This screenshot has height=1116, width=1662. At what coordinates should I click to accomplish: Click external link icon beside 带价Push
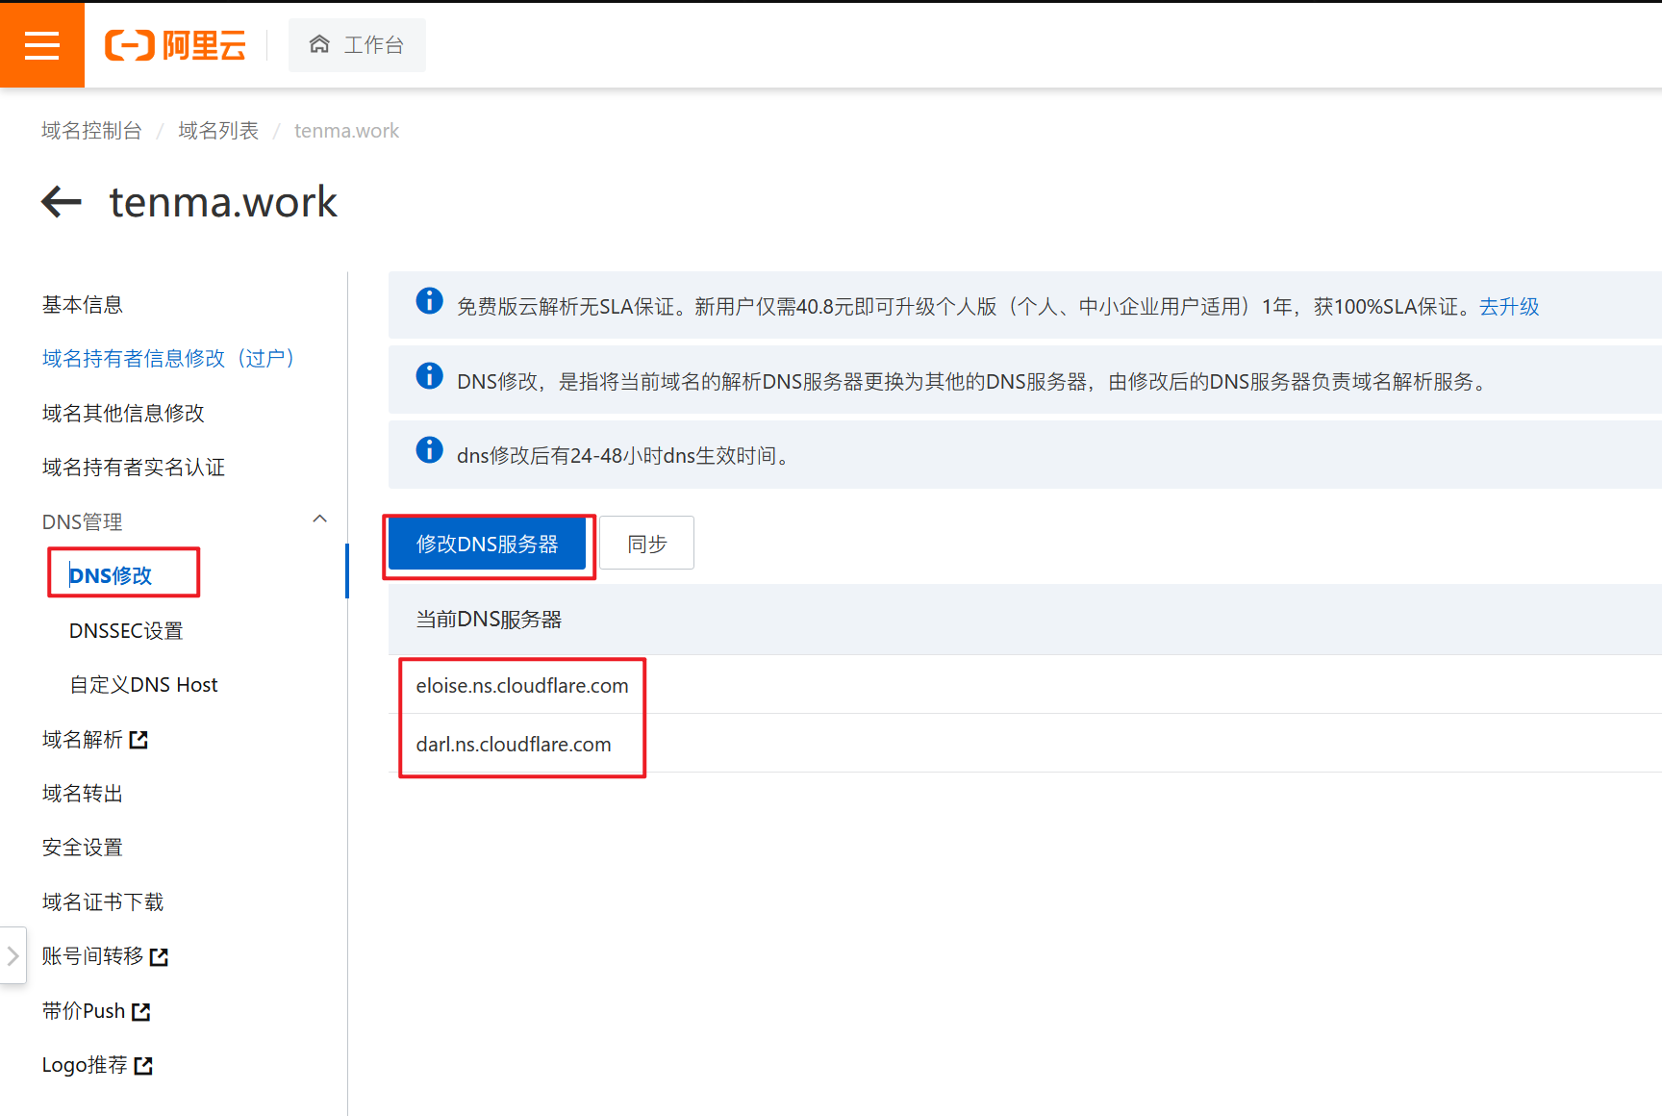(x=141, y=1012)
